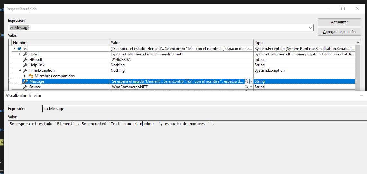The width and height of the screenshot is (367, 174).
Task: Click the -2146233076 value cell
Action: [181, 60]
